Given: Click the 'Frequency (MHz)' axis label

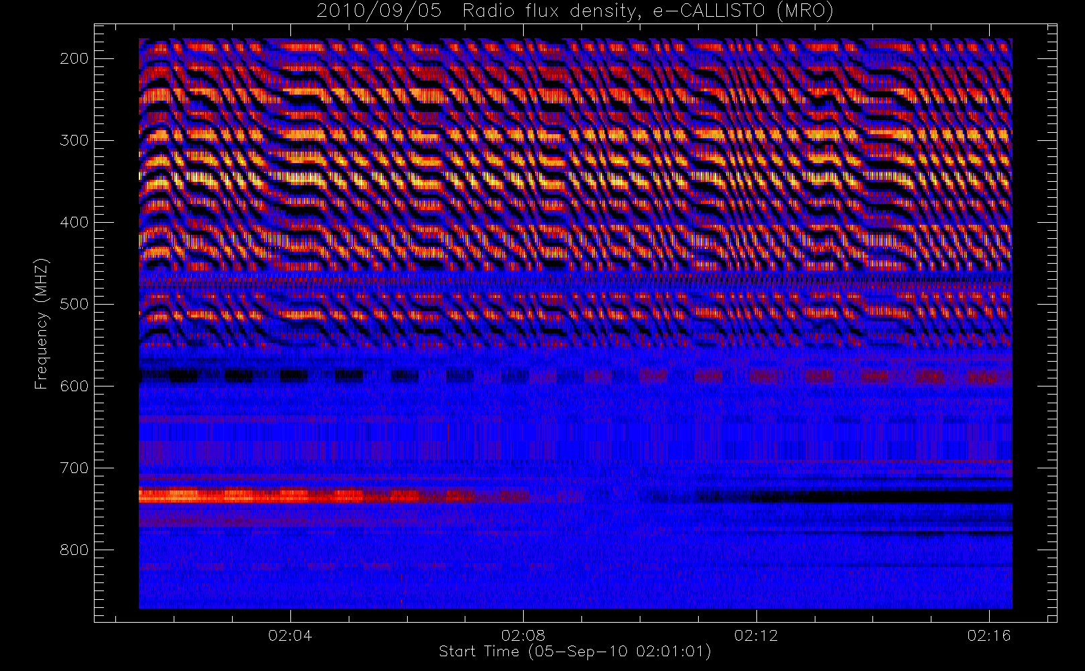Looking at the screenshot, I should coord(42,324).
